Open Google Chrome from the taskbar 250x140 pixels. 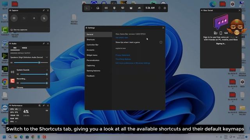[33, 137]
